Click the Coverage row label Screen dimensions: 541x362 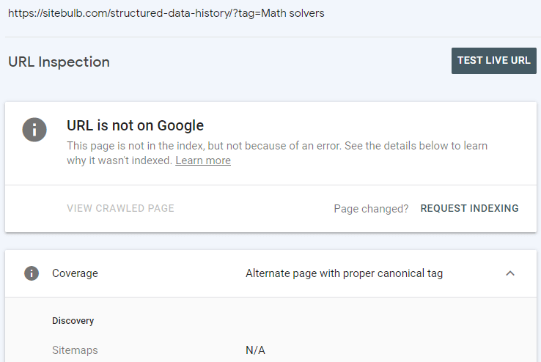(75, 273)
